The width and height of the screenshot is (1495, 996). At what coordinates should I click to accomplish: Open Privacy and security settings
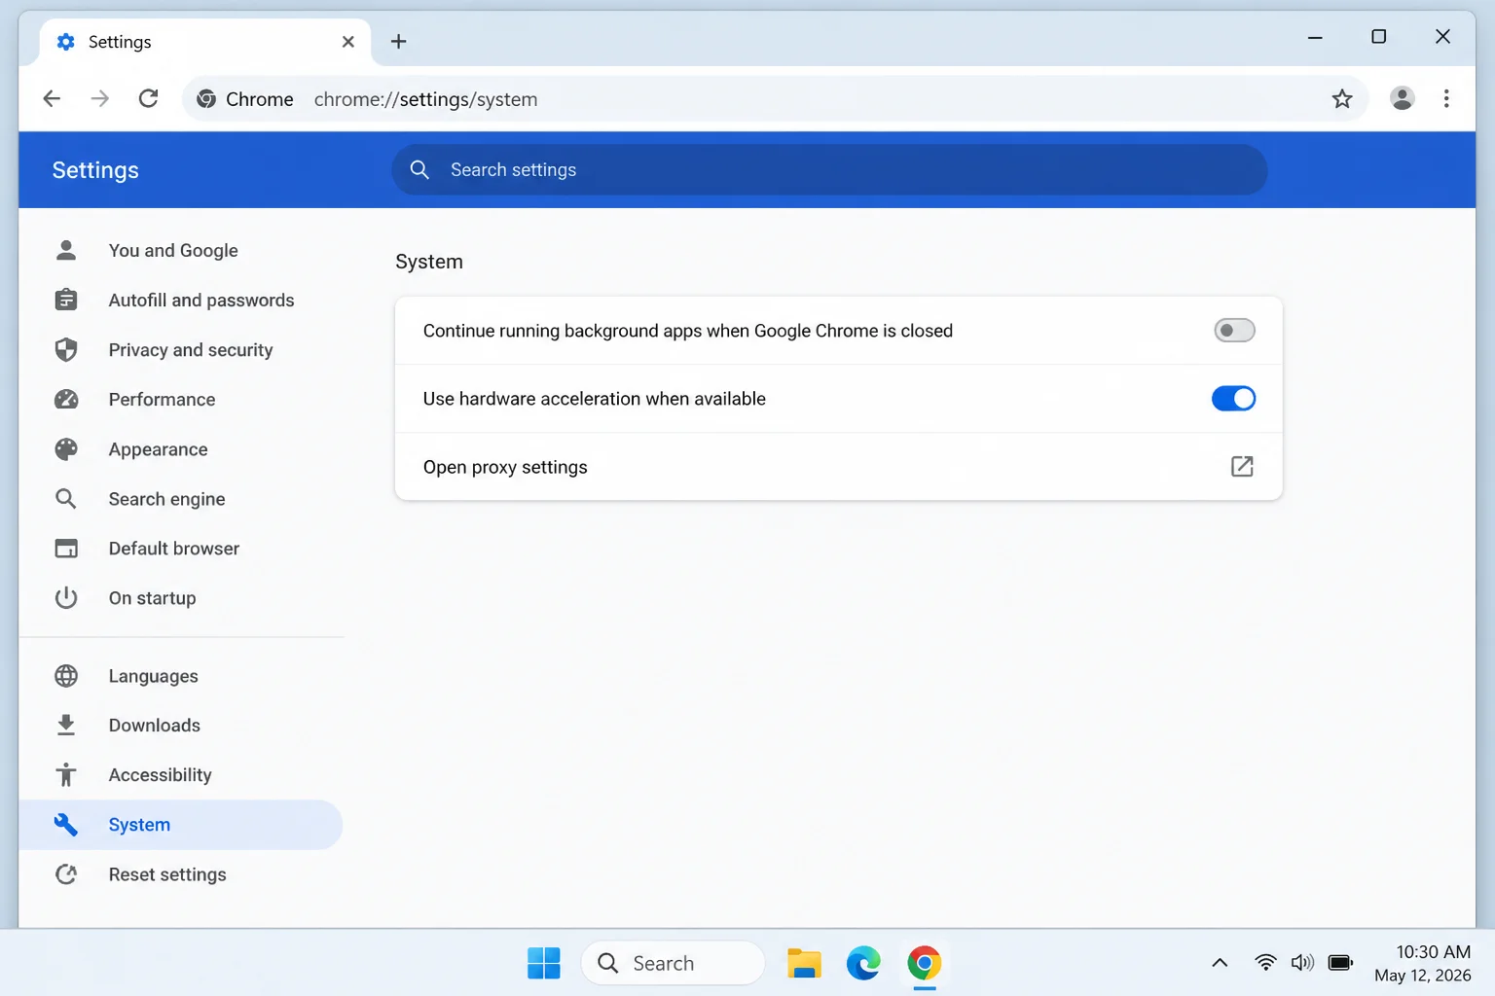[181, 349]
